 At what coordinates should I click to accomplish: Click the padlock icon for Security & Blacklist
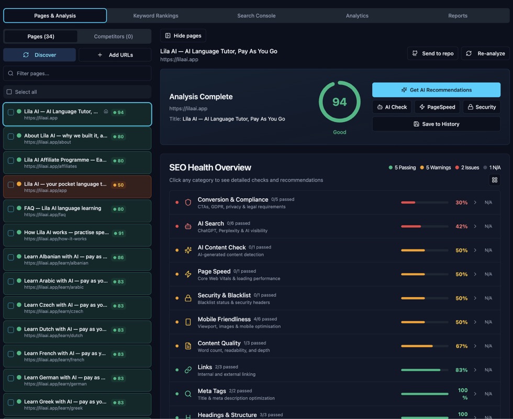coord(188,298)
